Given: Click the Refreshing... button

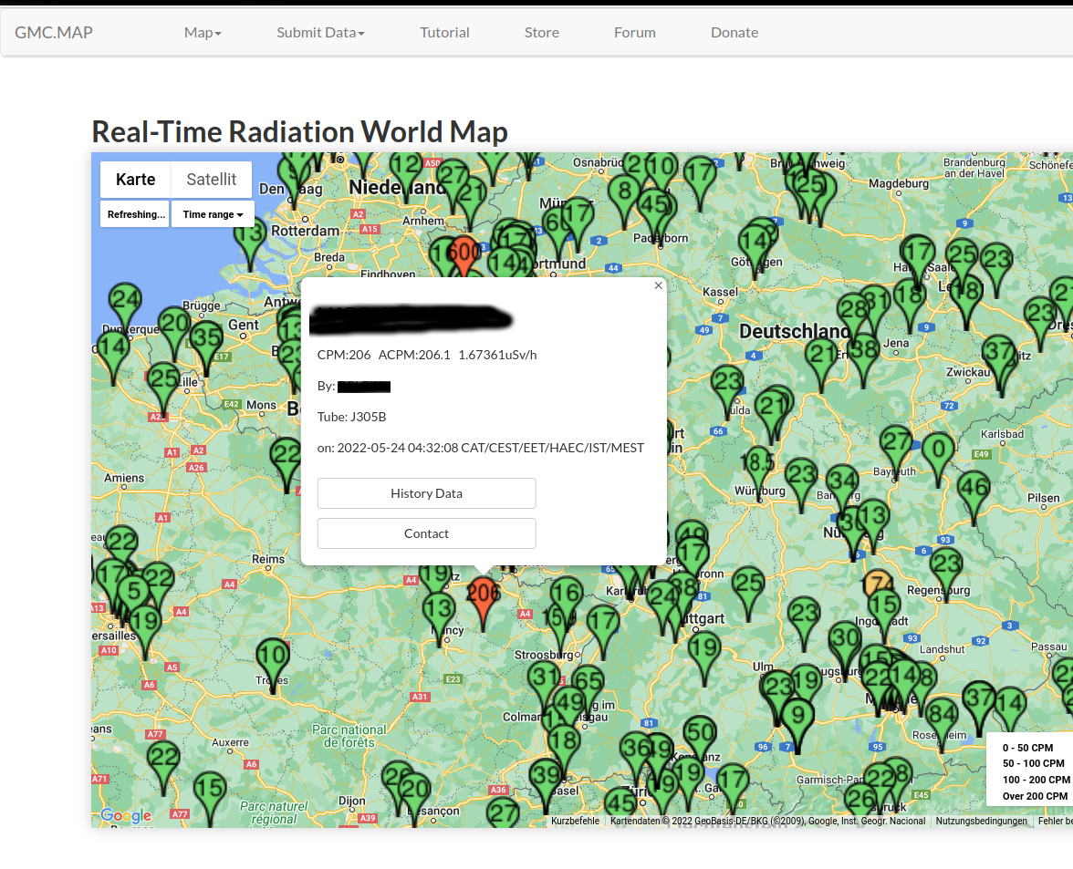Looking at the screenshot, I should (x=135, y=214).
